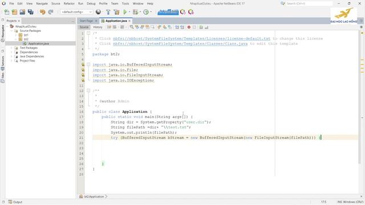Open the Class.java template link
Screen dimensions: 365x205
pos(180,44)
